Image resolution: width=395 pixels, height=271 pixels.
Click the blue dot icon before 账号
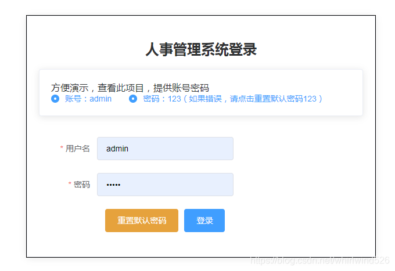(x=55, y=99)
